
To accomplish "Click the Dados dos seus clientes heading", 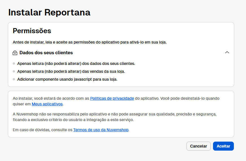I will (x=46, y=53).
